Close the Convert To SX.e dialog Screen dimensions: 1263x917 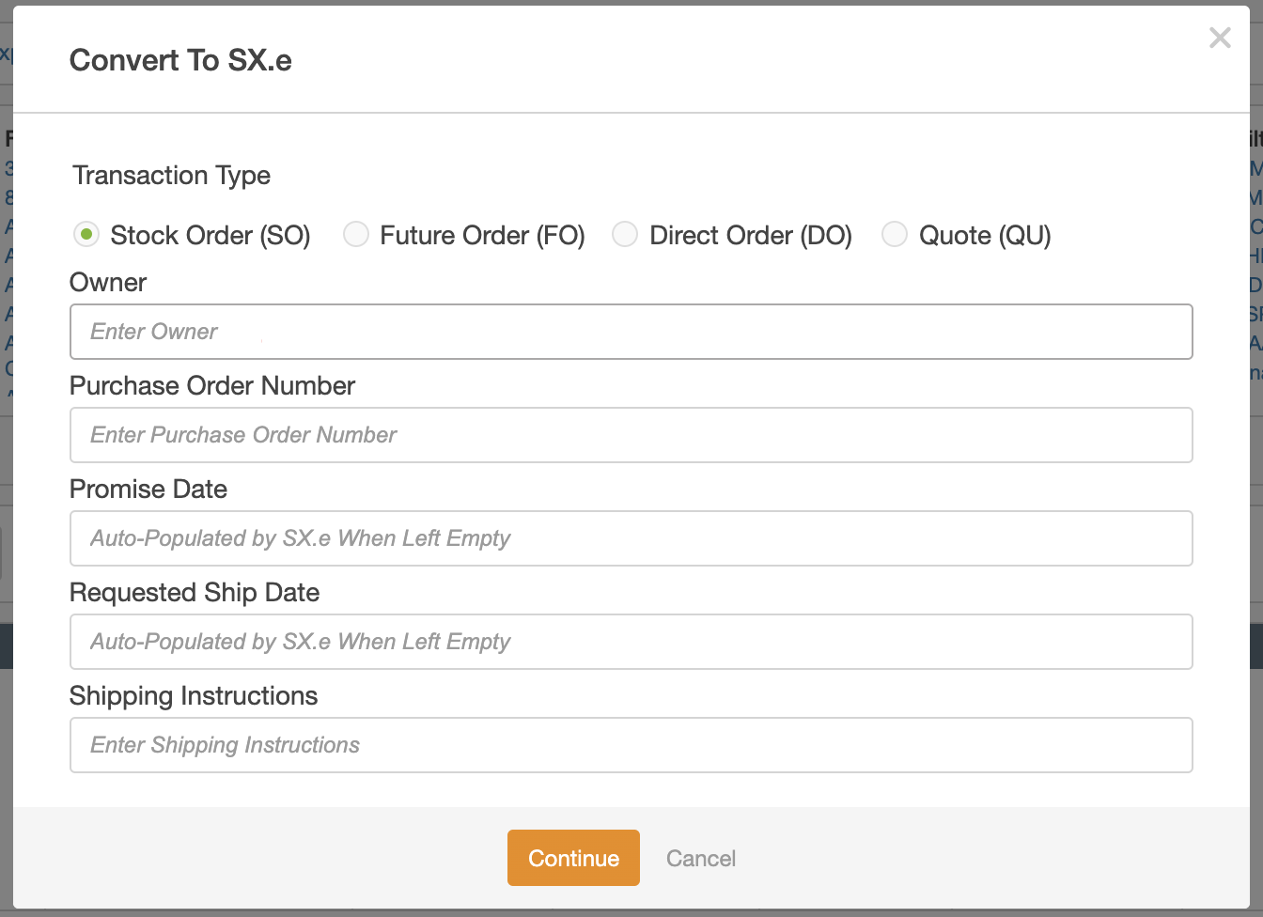tap(1220, 38)
